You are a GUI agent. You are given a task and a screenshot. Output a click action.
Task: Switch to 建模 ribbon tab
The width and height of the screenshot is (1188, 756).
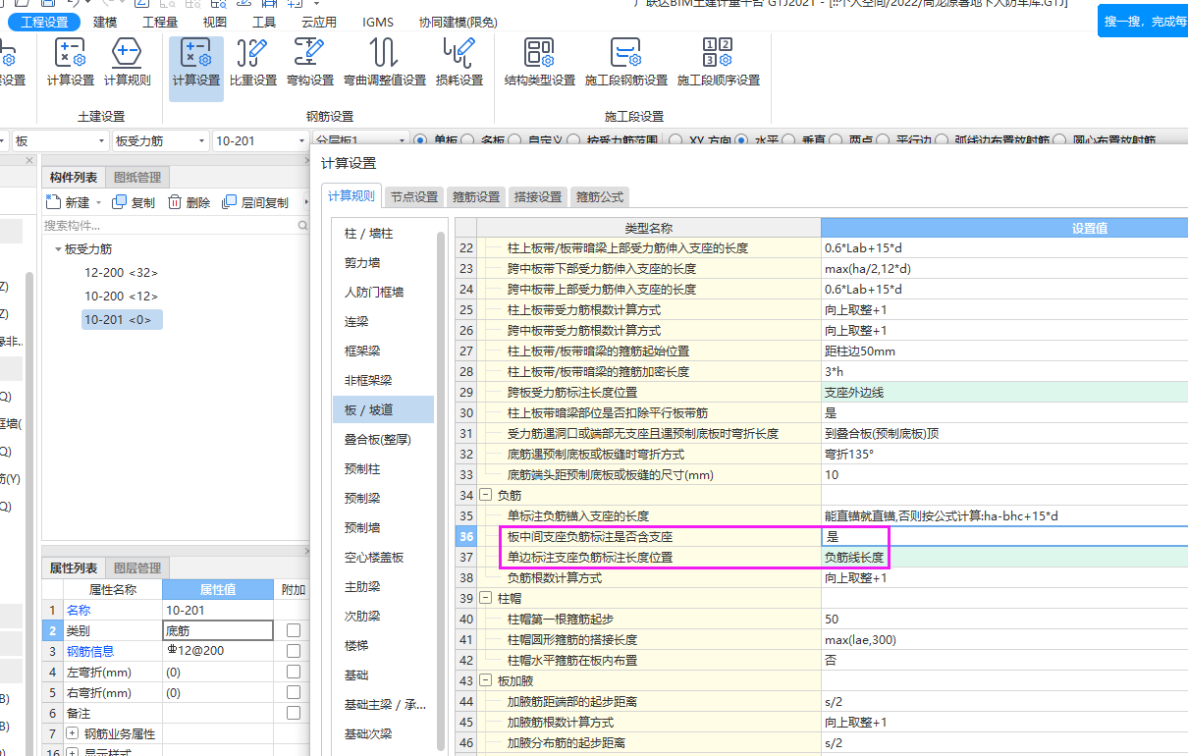click(105, 22)
